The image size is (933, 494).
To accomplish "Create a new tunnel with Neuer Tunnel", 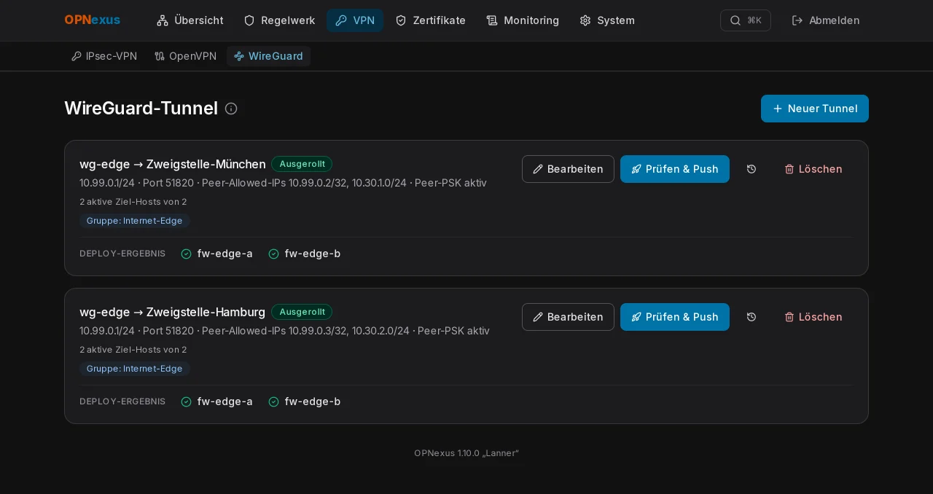I will (x=815, y=109).
